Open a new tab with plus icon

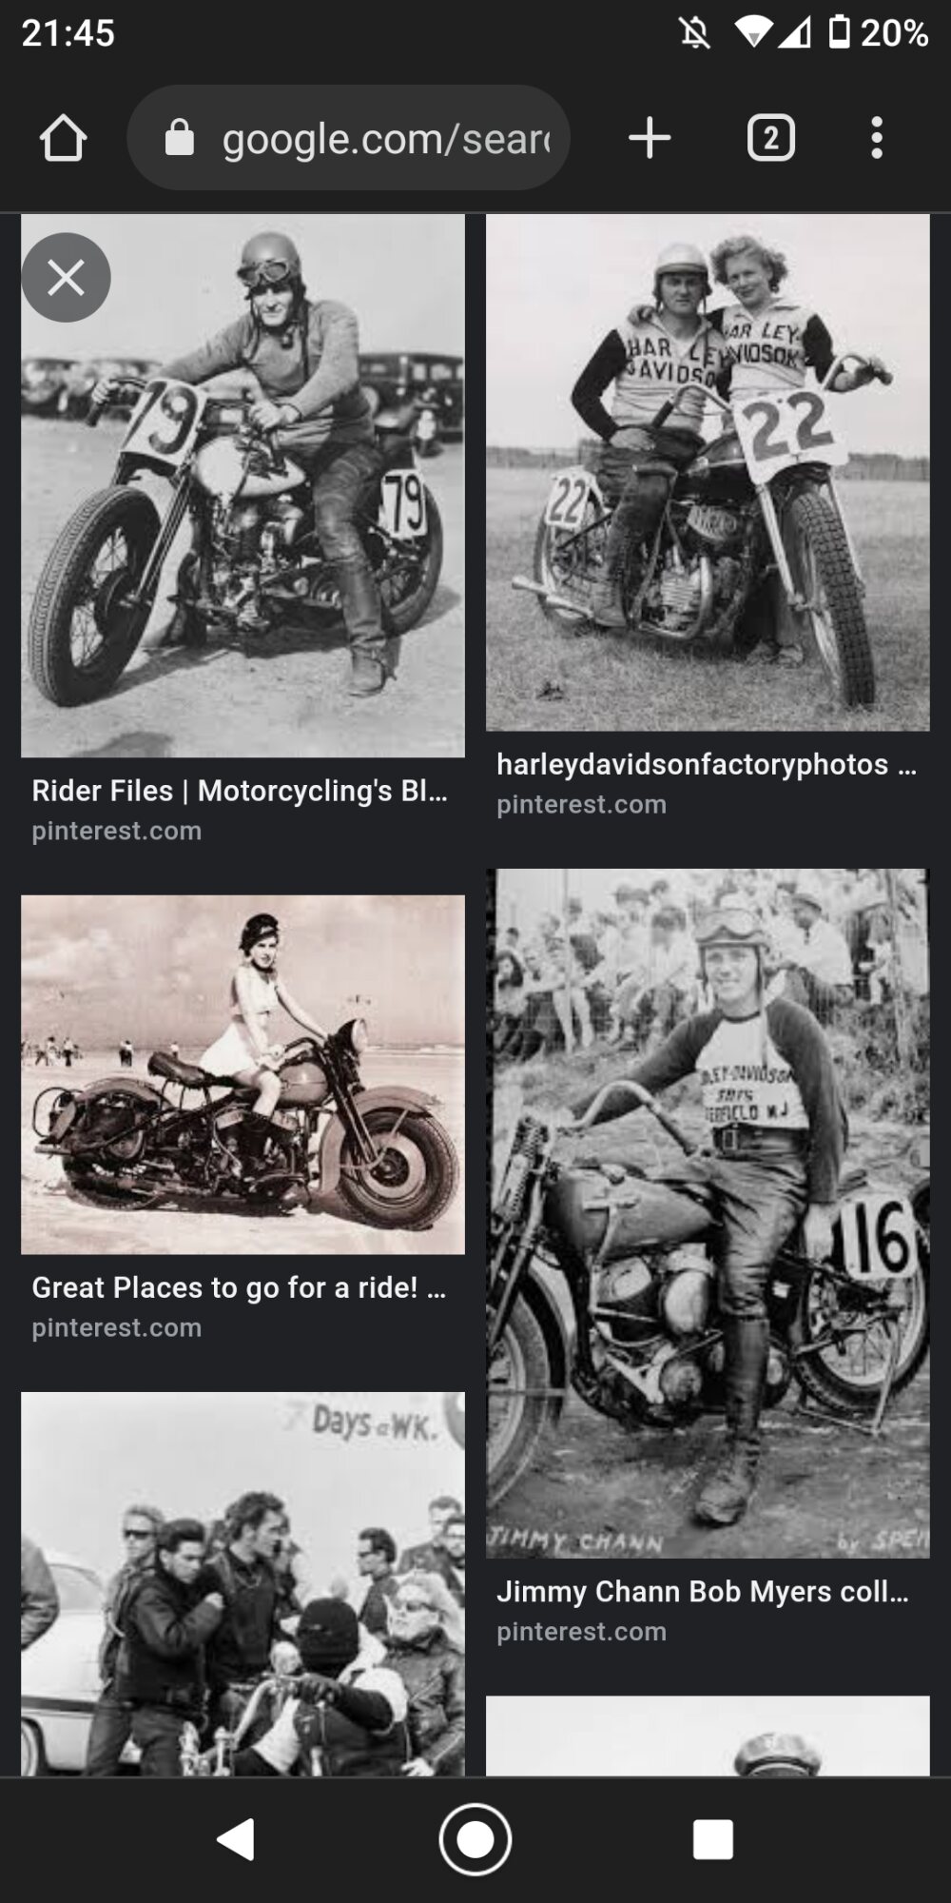pos(650,138)
